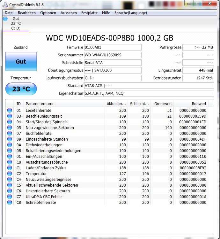Click the status orb for Neu zugewiesene Sektoren
This screenshot has height=239, width=220.
pos(10,127)
